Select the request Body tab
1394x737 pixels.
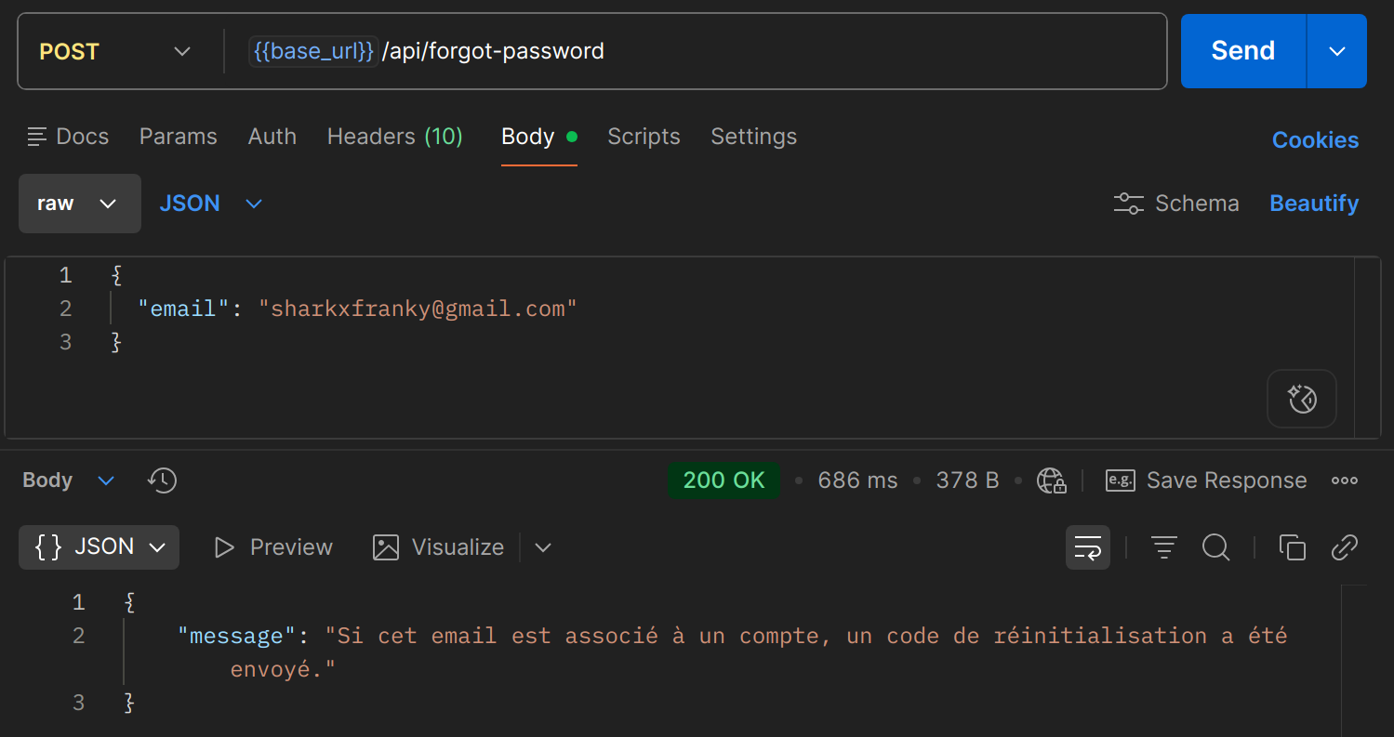click(x=539, y=137)
